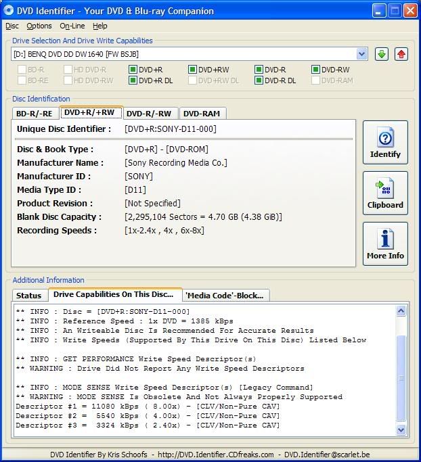Select the BD-R/-RE tab
This screenshot has height=462, width=421.
click(34, 114)
